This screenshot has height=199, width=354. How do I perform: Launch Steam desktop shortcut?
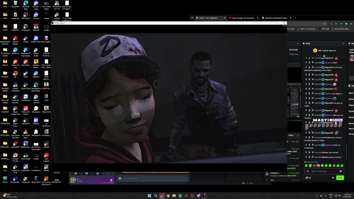point(26,74)
